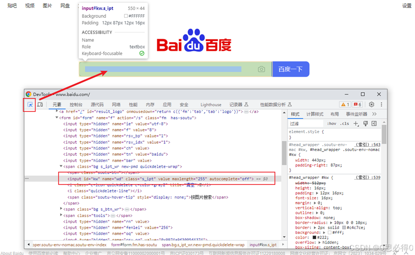Expand the result_logo anchor node
The width and height of the screenshot is (415, 255).
57,111
